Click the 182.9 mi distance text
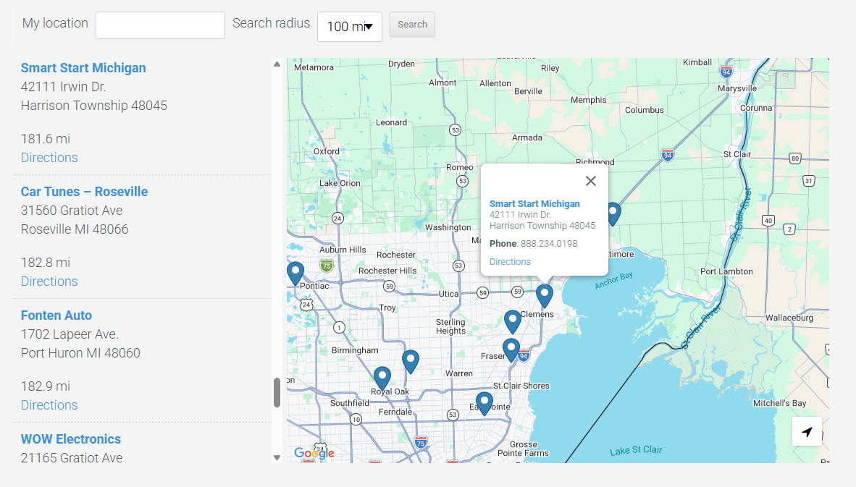The height and width of the screenshot is (487, 856). pos(46,386)
